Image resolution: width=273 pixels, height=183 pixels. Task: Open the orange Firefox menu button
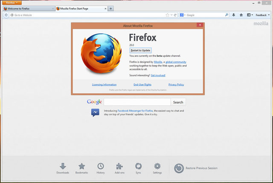click(12, 3)
